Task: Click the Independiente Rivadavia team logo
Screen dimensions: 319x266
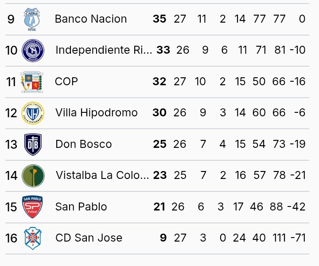Action: tap(33, 50)
